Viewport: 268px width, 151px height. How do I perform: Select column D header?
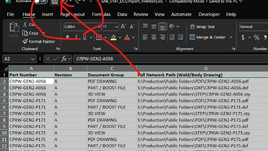pyautogui.click(x=206, y=68)
